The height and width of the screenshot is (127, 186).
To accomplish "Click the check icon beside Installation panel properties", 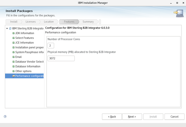I will (14, 47).
